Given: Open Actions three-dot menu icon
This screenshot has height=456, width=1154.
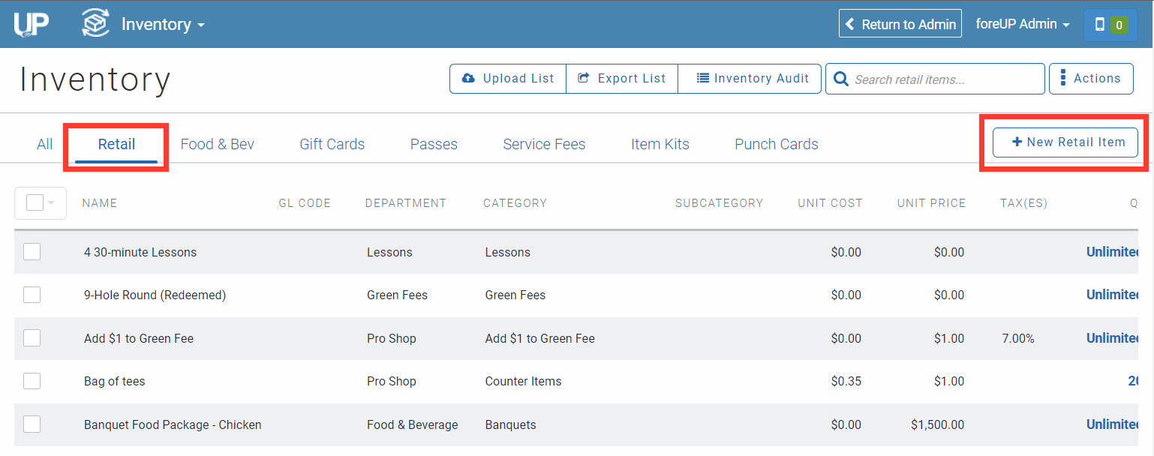Looking at the screenshot, I should (x=1063, y=79).
